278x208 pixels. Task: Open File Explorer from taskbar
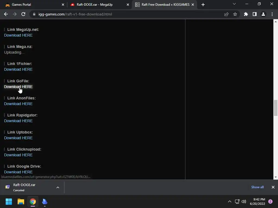(21, 201)
